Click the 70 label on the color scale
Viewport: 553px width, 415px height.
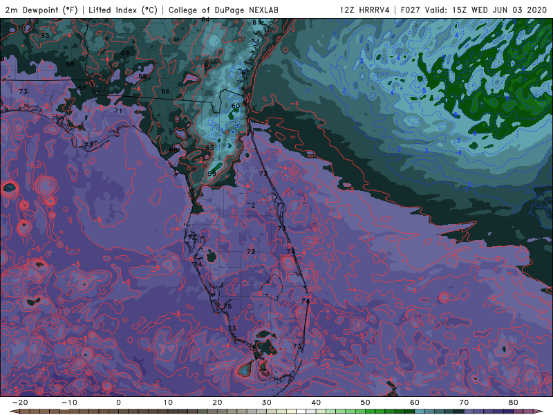(464, 403)
